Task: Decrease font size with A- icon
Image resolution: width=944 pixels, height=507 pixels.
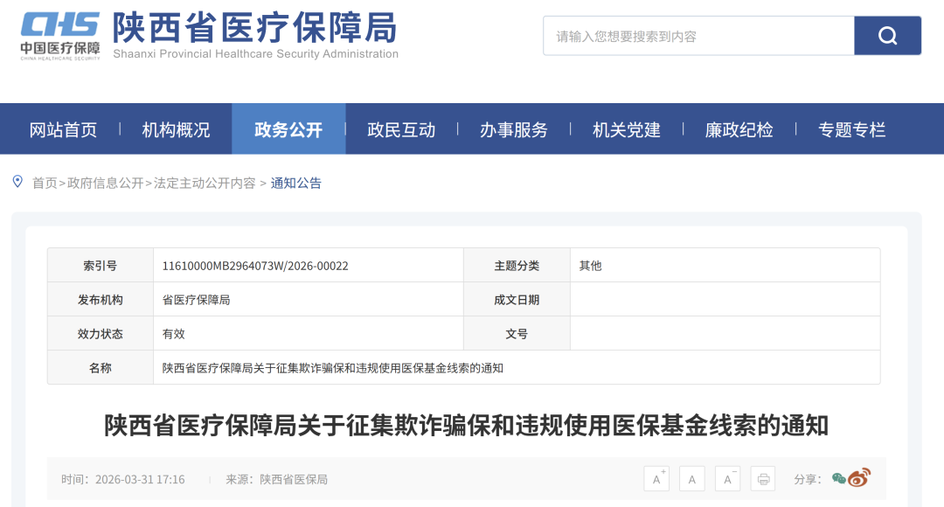Action: click(x=727, y=479)
